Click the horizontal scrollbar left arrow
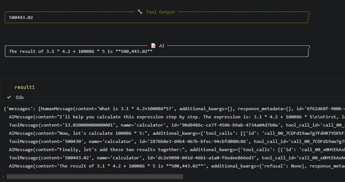This screenshot has height=182, width=345. pyautogui.click(x=3, y=176)
